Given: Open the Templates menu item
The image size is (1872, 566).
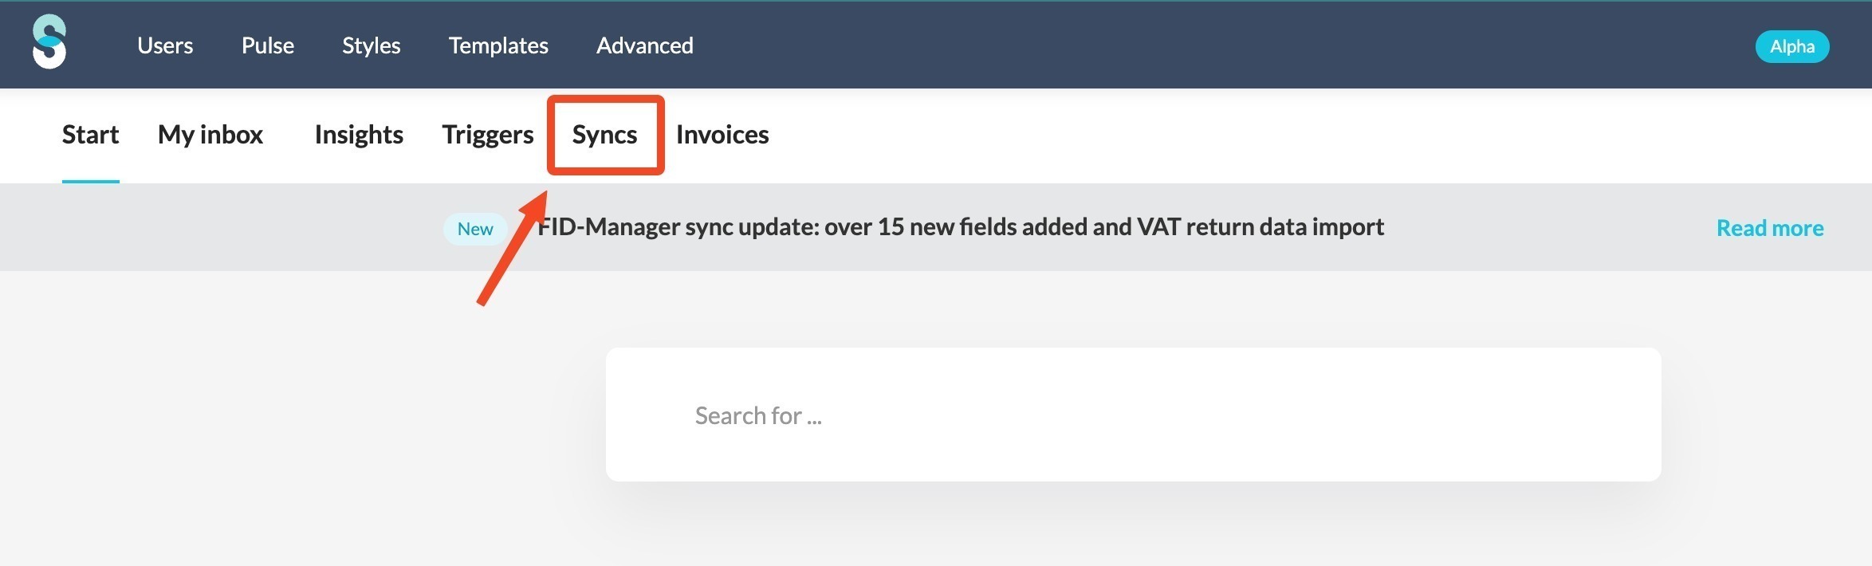Looking at the screenshot, I should point(498,45).
